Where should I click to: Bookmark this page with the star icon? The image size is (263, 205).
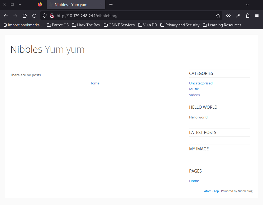218,16
